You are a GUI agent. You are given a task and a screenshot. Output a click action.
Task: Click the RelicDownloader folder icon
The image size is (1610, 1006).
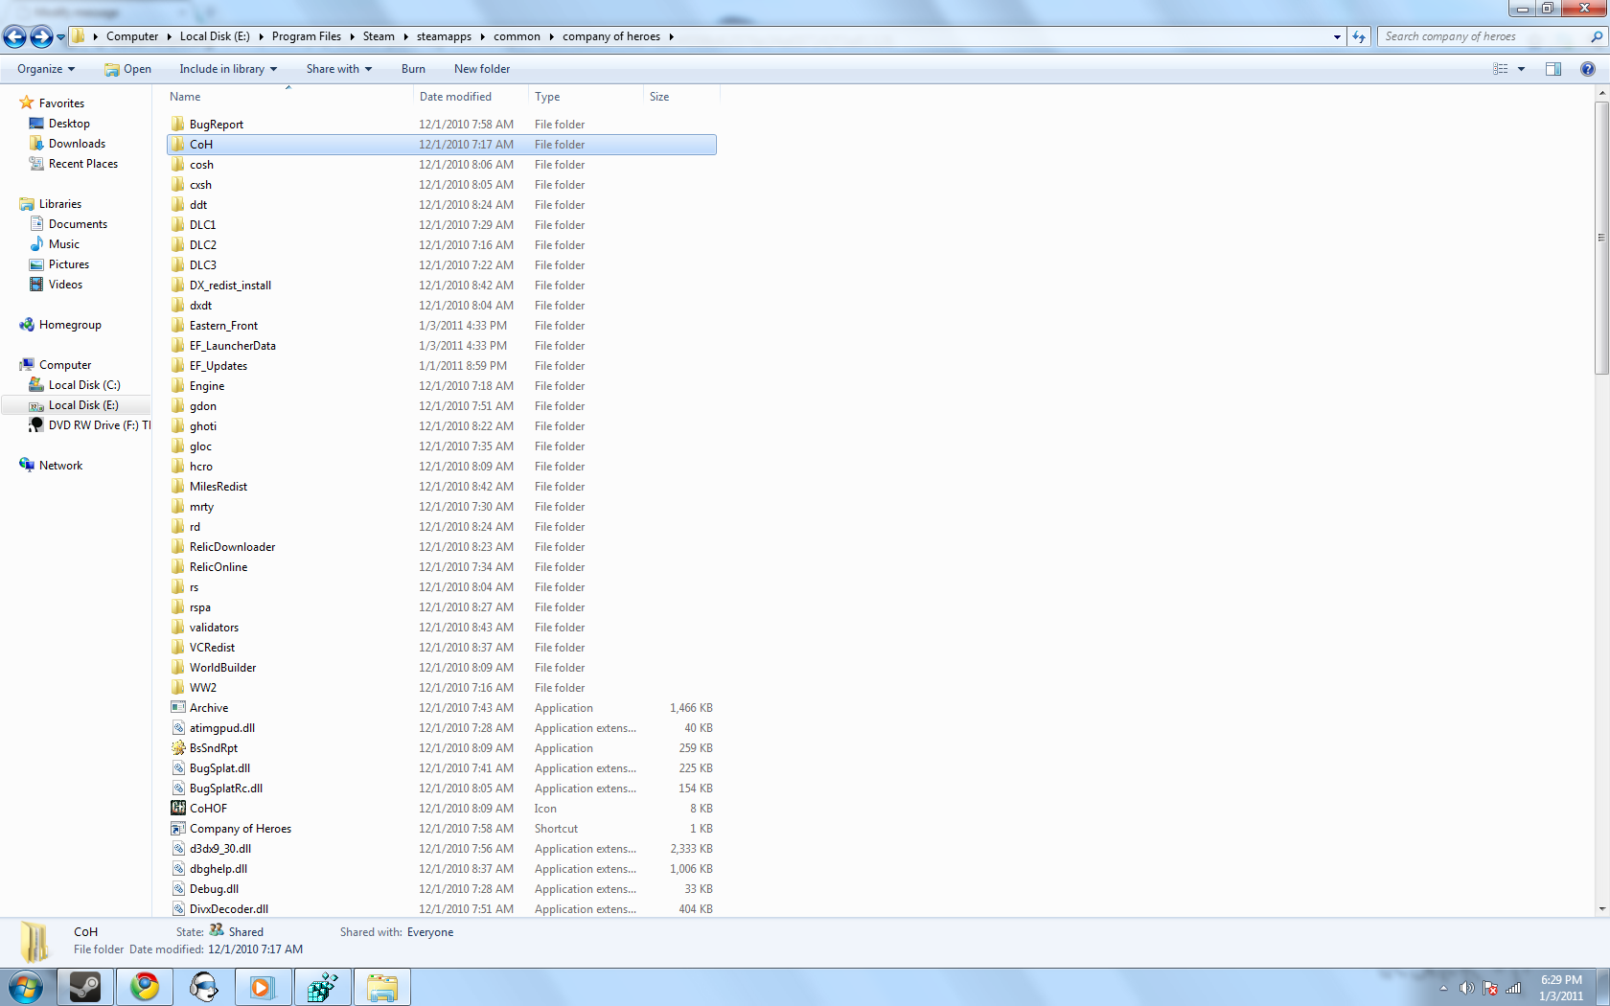click(x=178, y=546)
